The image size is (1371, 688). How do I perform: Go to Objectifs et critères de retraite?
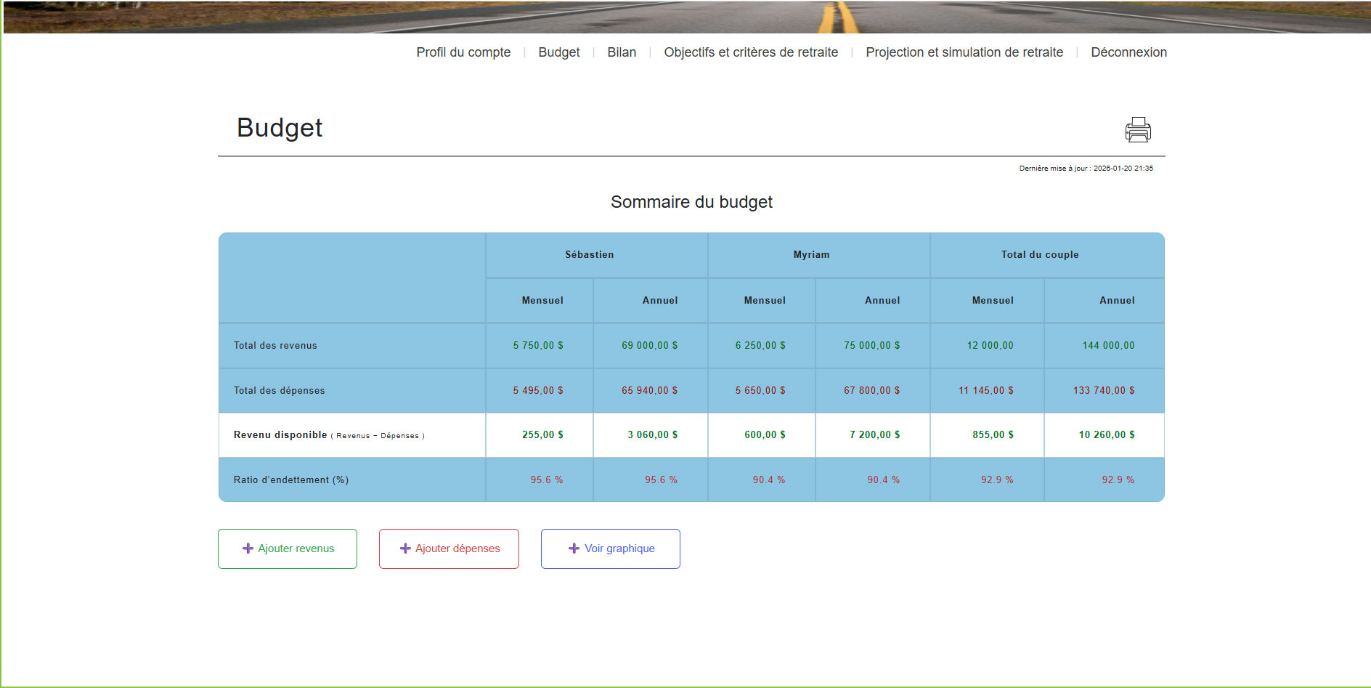point(751,52)
